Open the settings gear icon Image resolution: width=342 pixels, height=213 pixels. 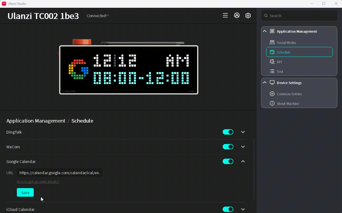[x=248, y=16]
